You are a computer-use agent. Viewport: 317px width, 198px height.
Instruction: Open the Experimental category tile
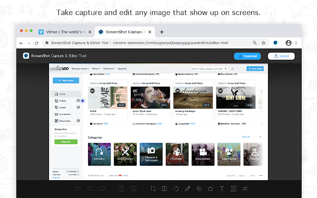point(229,154)
